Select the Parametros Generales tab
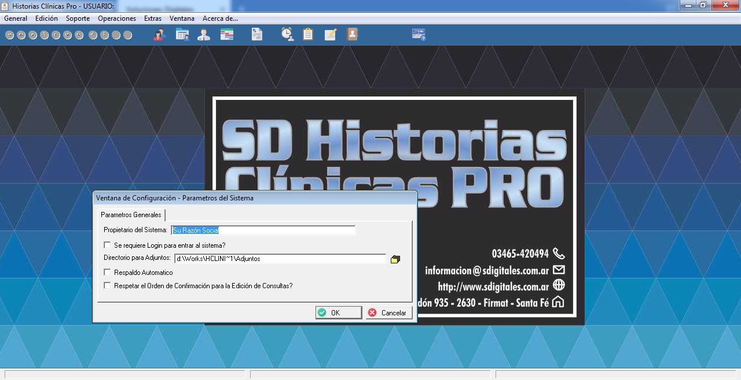Image resolution: width=741 pixels, height=380 pixels. pyautogui.click(x=131, y=215)
